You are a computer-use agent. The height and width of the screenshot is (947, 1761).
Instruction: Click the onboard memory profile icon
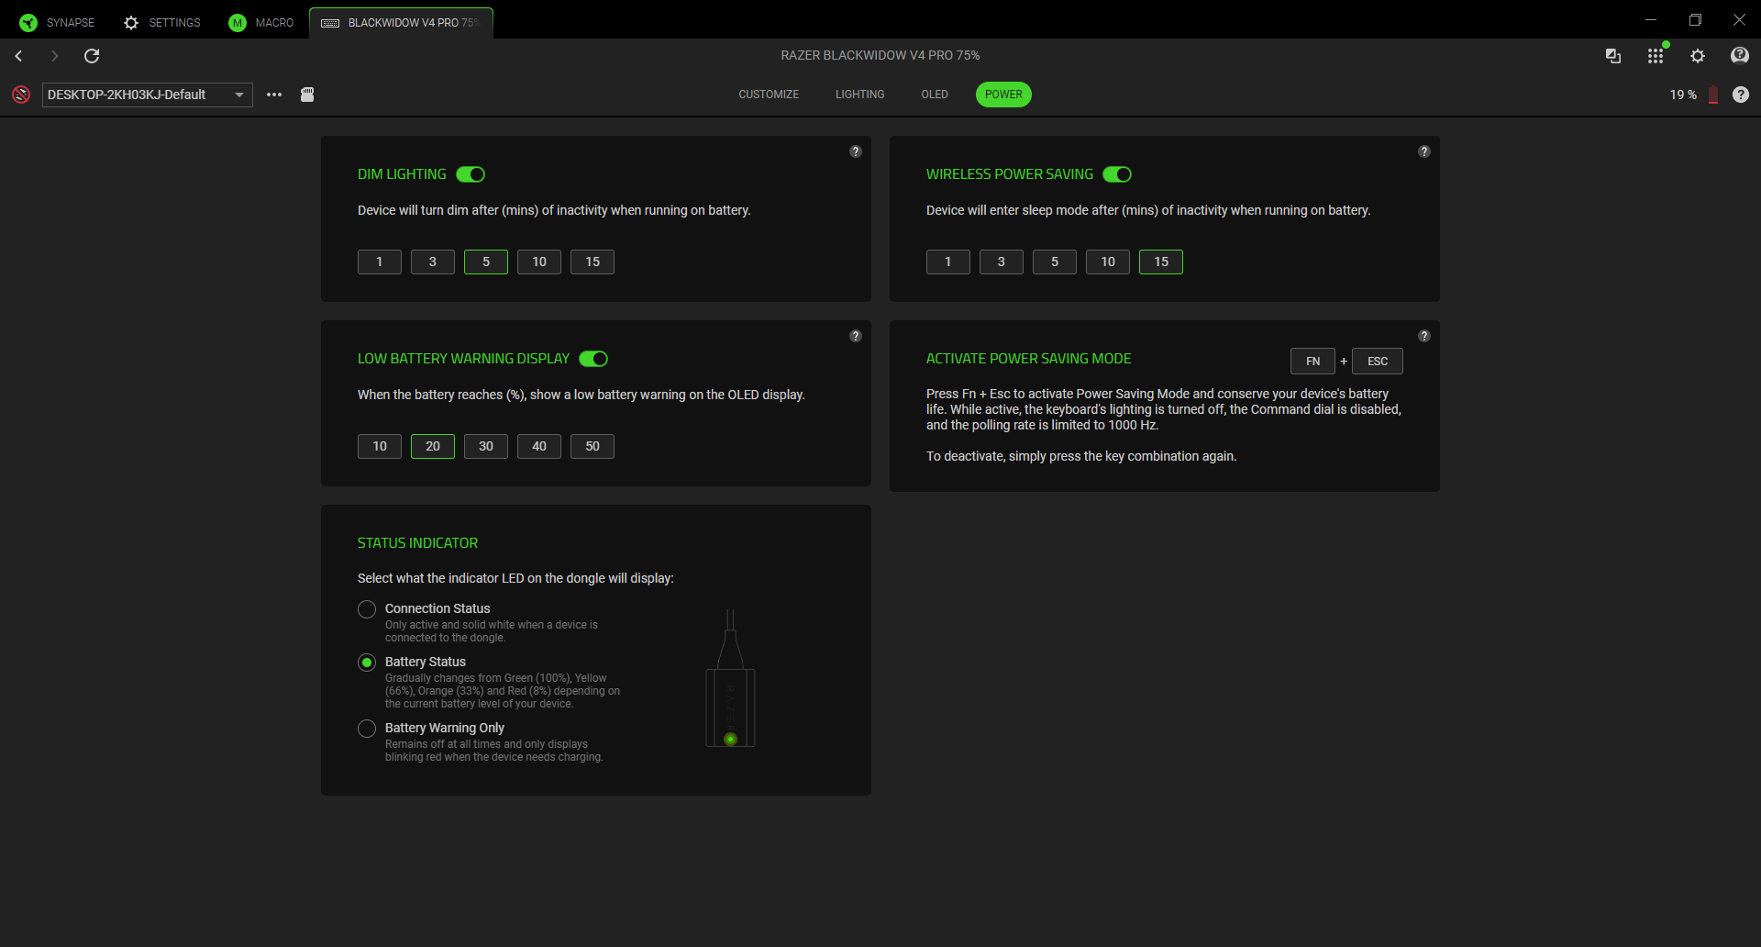point(307,95)
